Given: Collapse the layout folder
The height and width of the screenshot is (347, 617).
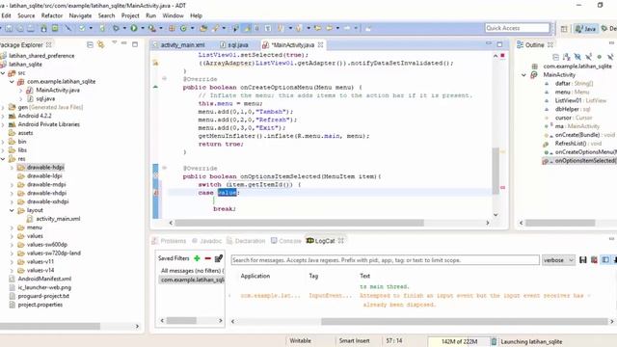Looking at the screenshot, I should 12,210.
